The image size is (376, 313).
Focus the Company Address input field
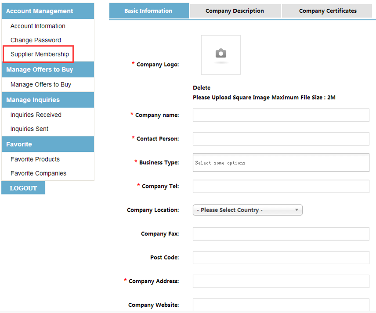point(281,281)
